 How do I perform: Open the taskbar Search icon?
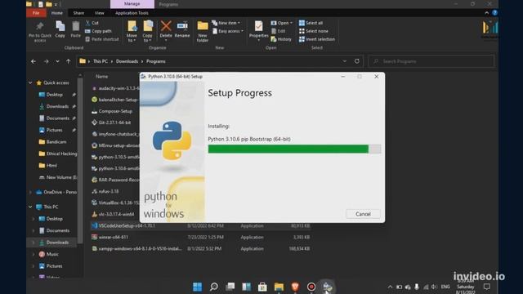pyautogui.click(x=214, y=287)
